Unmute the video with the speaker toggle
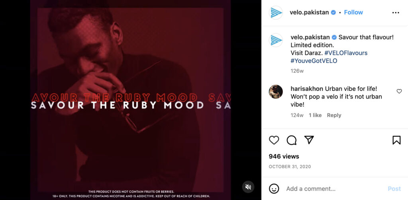 pos(248,187)
